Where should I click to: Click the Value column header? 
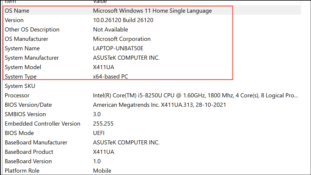pyautogui.click(x=98, y=2)
